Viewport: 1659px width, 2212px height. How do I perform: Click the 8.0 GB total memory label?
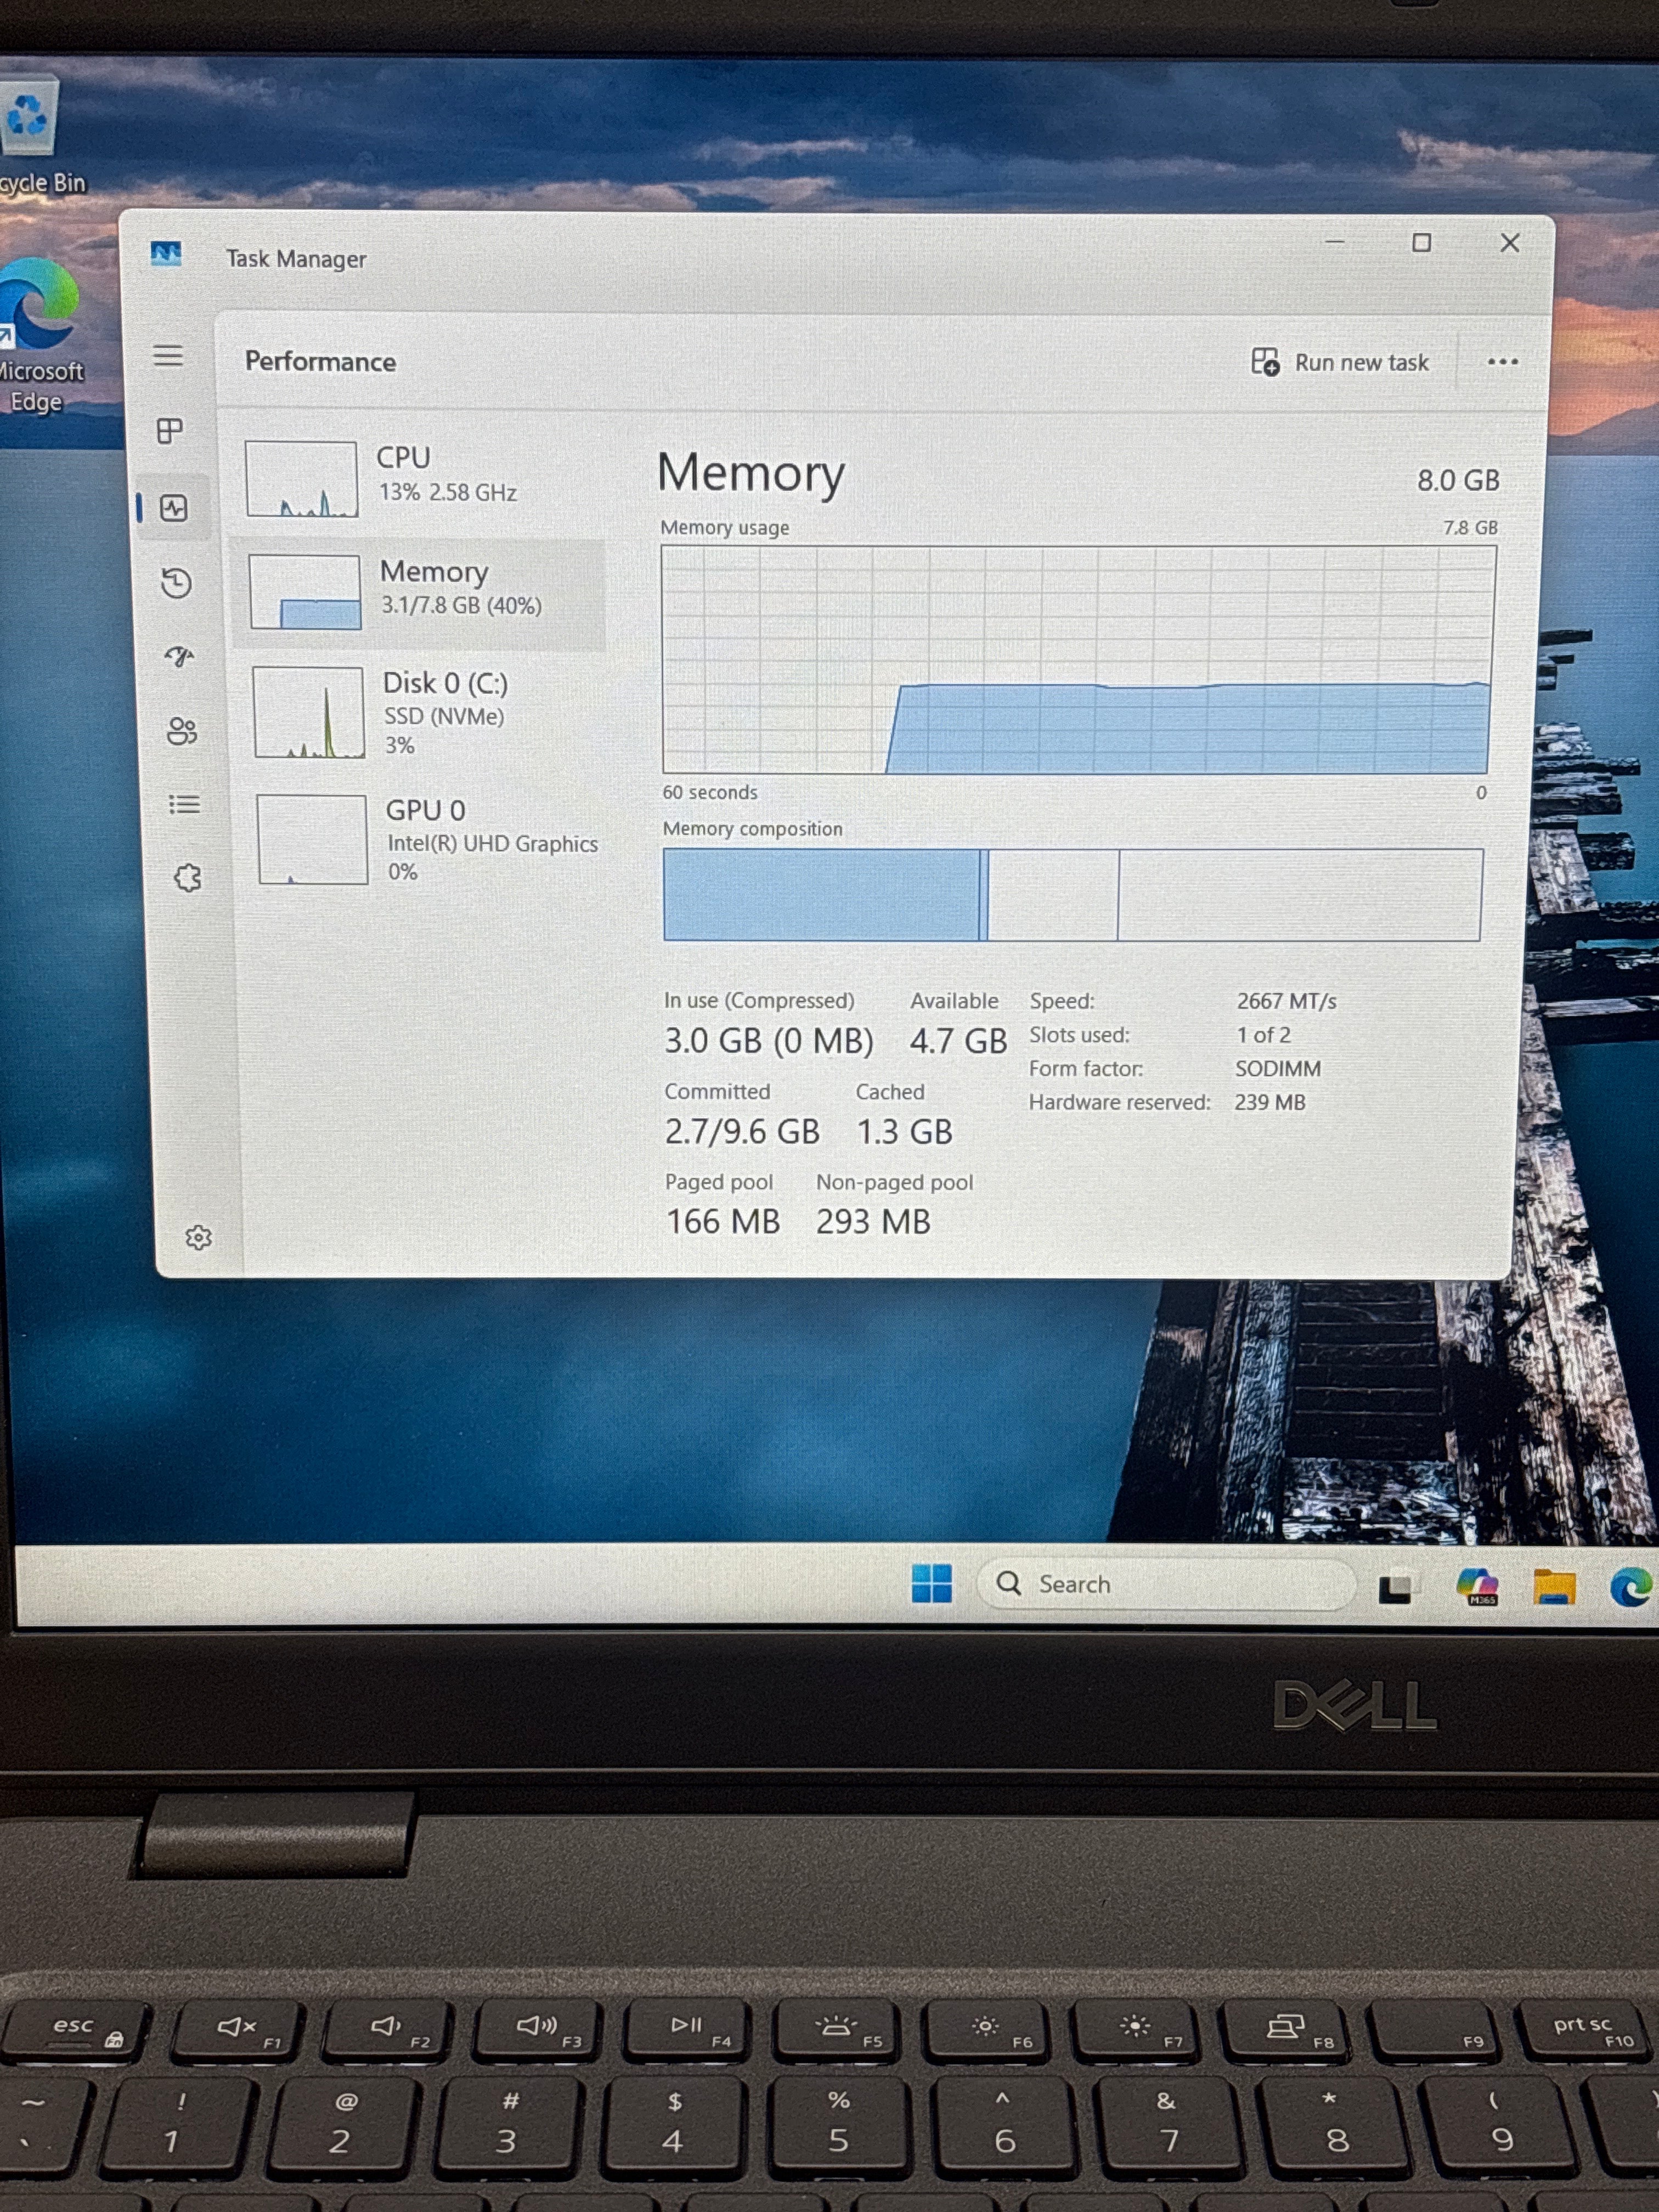1458,481
